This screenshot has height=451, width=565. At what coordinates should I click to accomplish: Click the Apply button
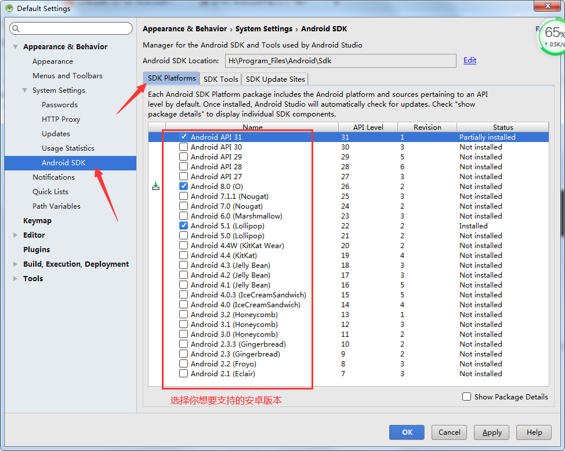491,432
